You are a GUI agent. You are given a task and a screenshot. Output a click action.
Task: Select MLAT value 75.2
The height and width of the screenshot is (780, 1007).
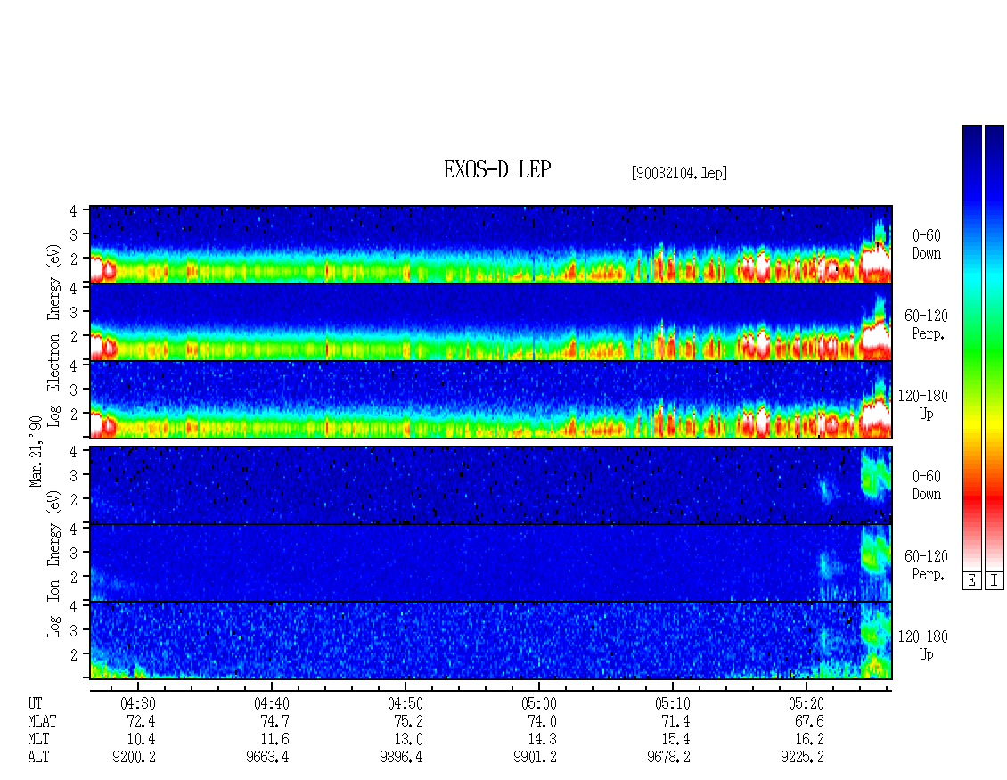tap(408, 721)
